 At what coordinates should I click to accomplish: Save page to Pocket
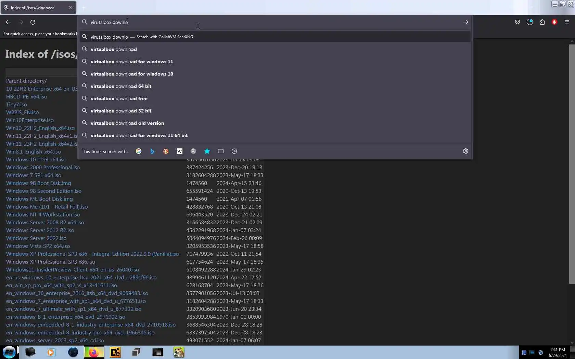point(517,22)
